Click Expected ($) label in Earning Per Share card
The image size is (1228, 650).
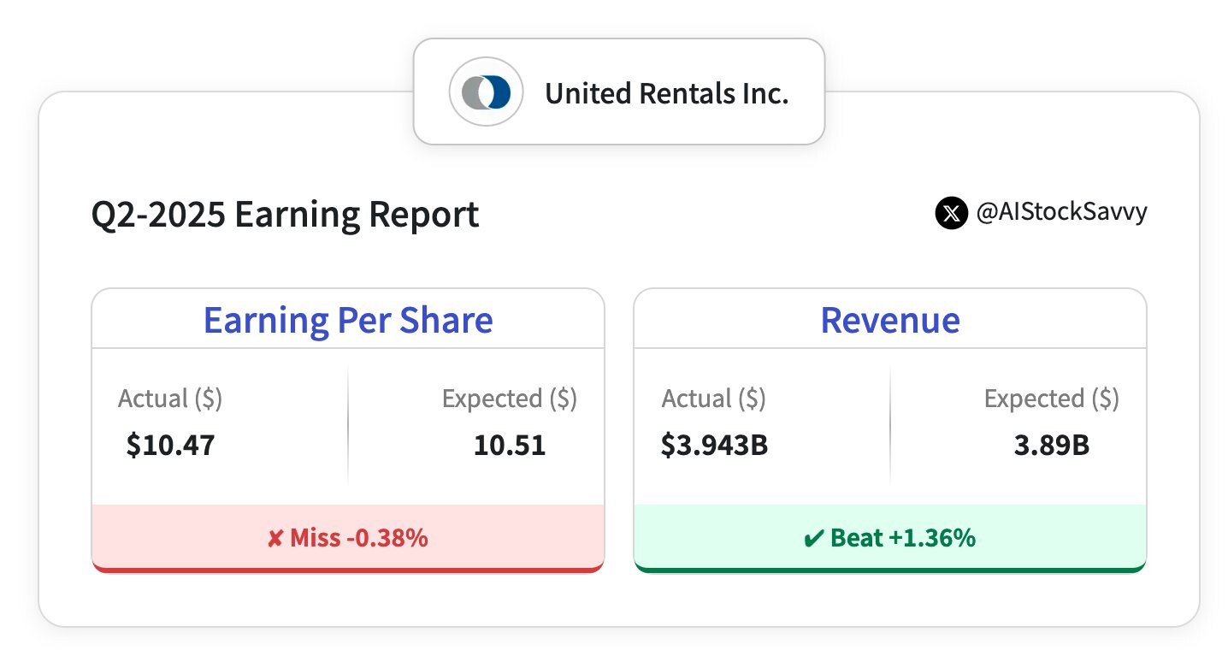[509, 399]
